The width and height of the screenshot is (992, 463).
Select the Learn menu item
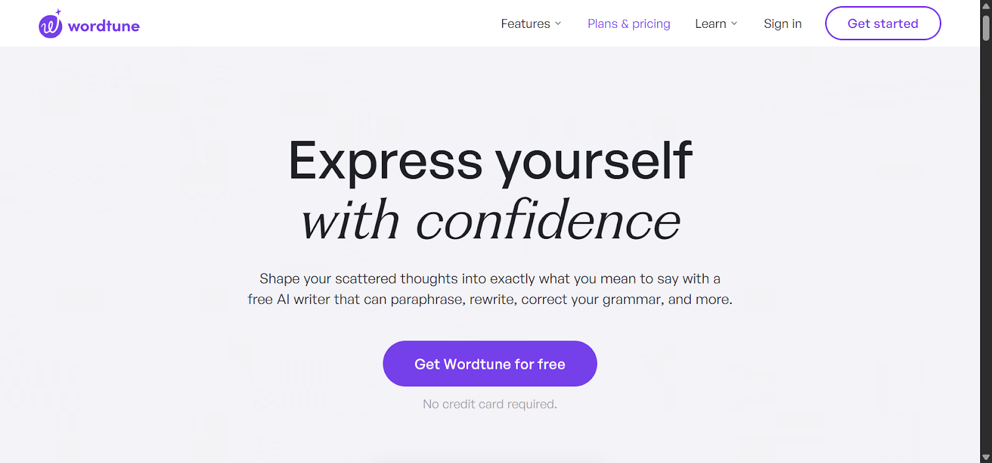pos(710,24)
